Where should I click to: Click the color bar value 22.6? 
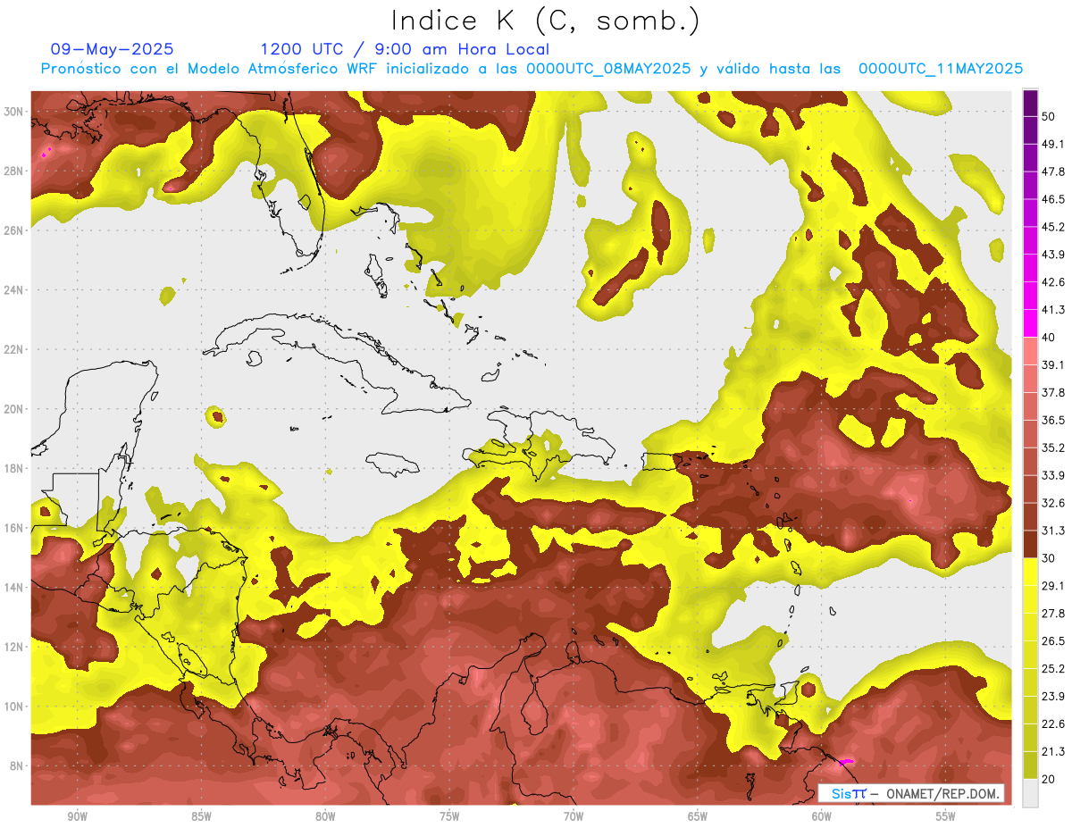[1054, 723]
